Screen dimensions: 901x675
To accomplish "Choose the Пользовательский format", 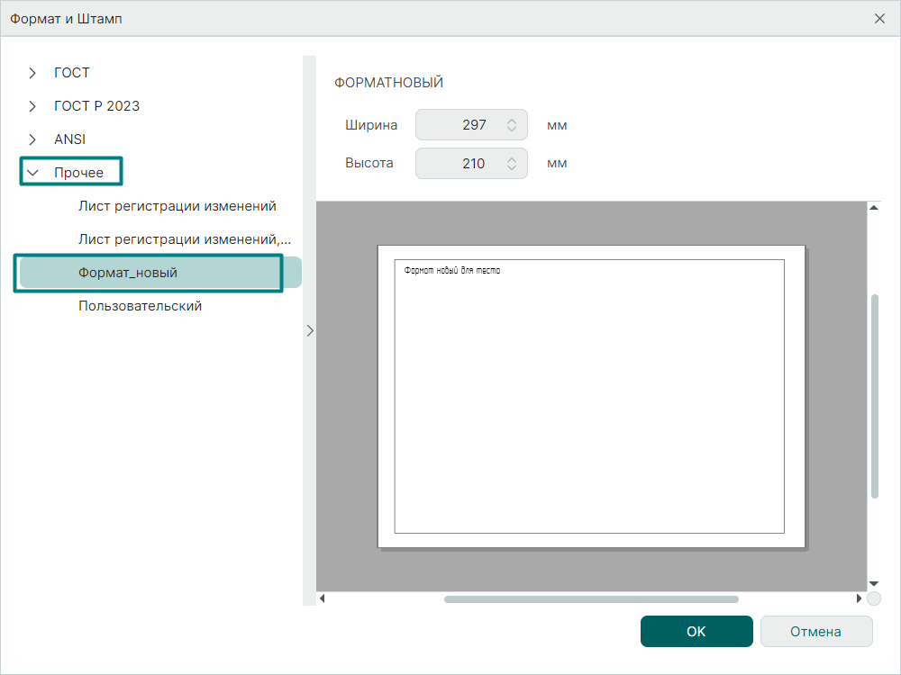I will (x=140, y=306).
